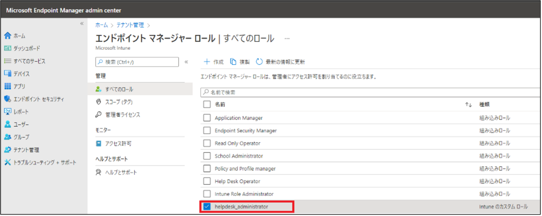Screen dimensions: 542x216
Task: Click the plus icon for 作成
Action: pyautogui.click(x=207, y=62)
